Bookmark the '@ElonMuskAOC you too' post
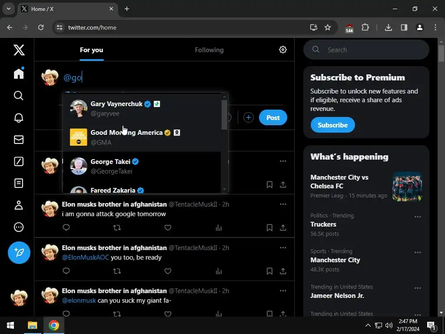The image size is (445, 334). [x=269, y=271]
